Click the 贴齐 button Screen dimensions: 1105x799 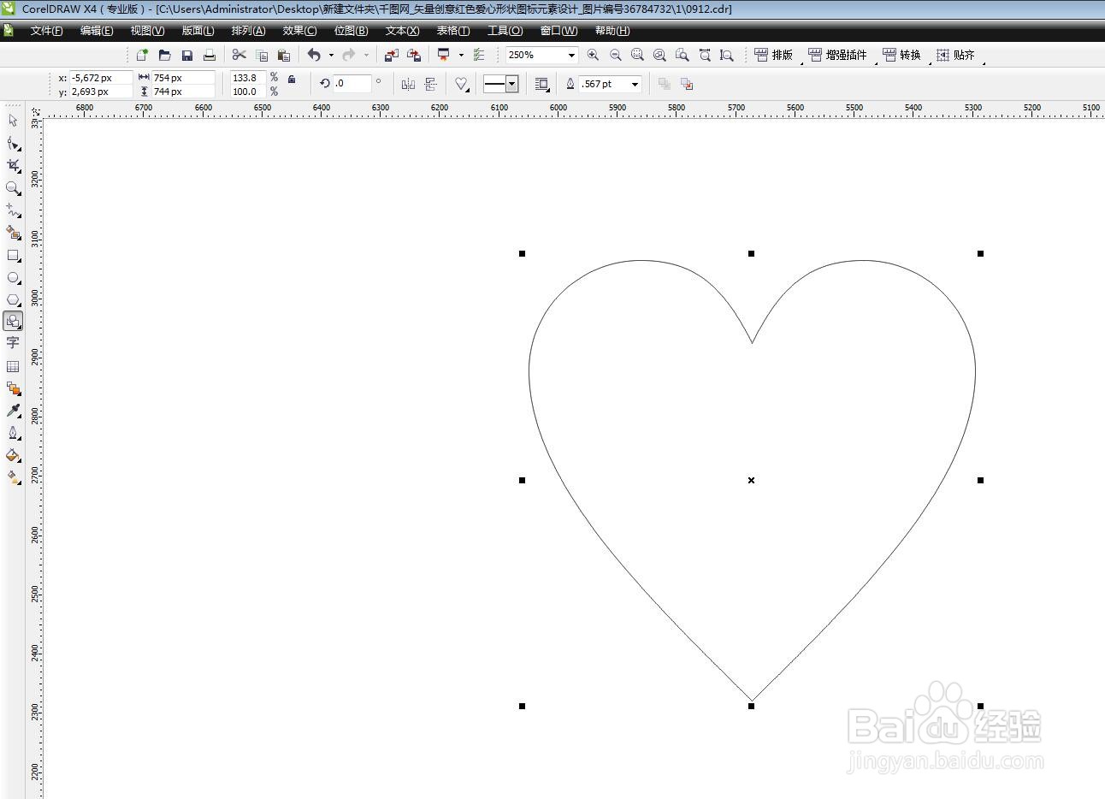point(956,55)
